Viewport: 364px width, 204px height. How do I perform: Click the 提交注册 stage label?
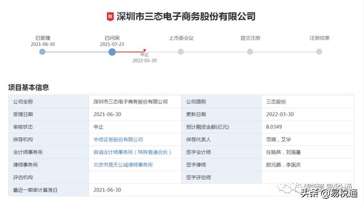click(x=250, y=38)
